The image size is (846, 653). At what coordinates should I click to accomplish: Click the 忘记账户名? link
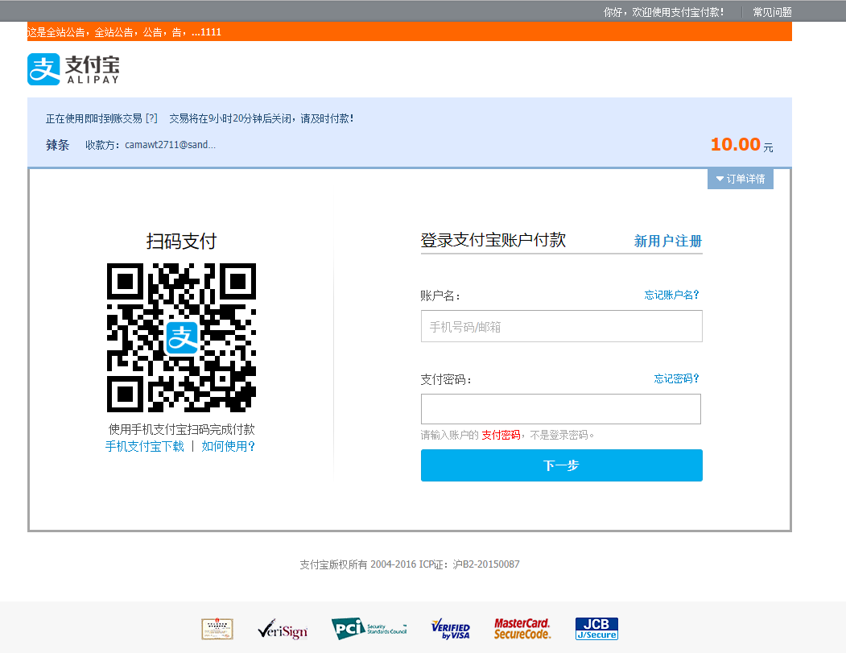pyautogui.click(x=671, y=295)
